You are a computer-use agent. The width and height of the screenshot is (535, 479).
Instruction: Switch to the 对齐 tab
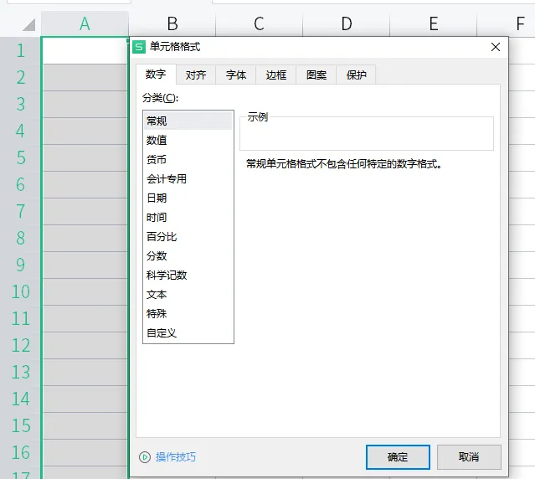click(196, 75)
